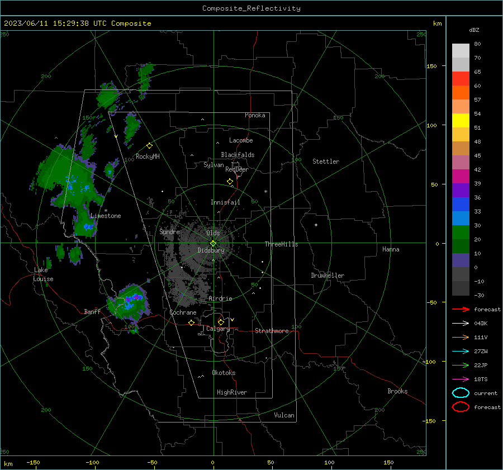
Task: Click the Banff label on the map
Action: tap(92, 311)
